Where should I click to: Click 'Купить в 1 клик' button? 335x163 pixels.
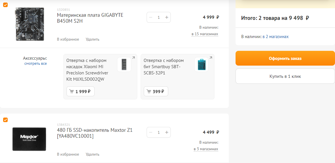pos(285,76)
